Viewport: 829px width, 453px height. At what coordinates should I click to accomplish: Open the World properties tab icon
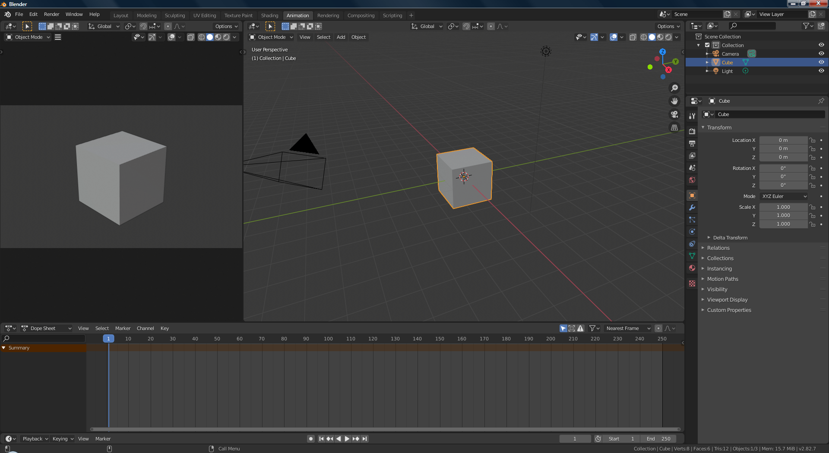692,180
